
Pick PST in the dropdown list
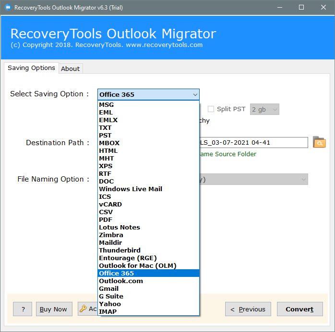tap(148, 136)
